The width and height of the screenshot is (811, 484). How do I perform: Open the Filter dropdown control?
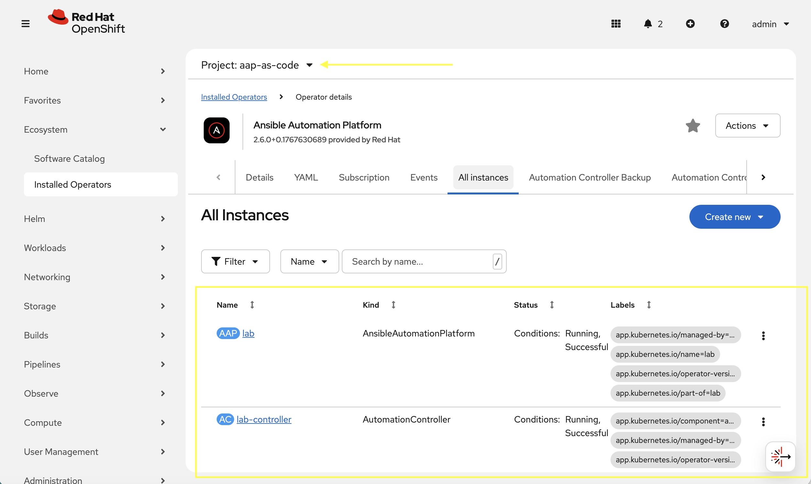coord(235,261)
